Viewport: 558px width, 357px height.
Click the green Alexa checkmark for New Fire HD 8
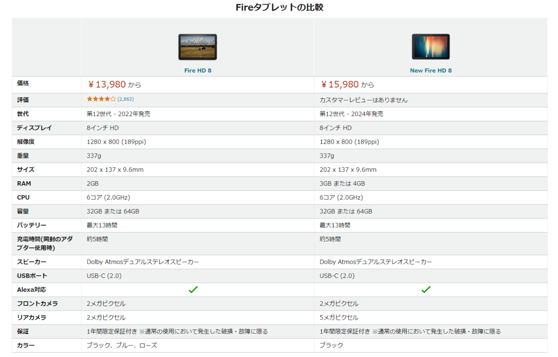click(426, 289)
